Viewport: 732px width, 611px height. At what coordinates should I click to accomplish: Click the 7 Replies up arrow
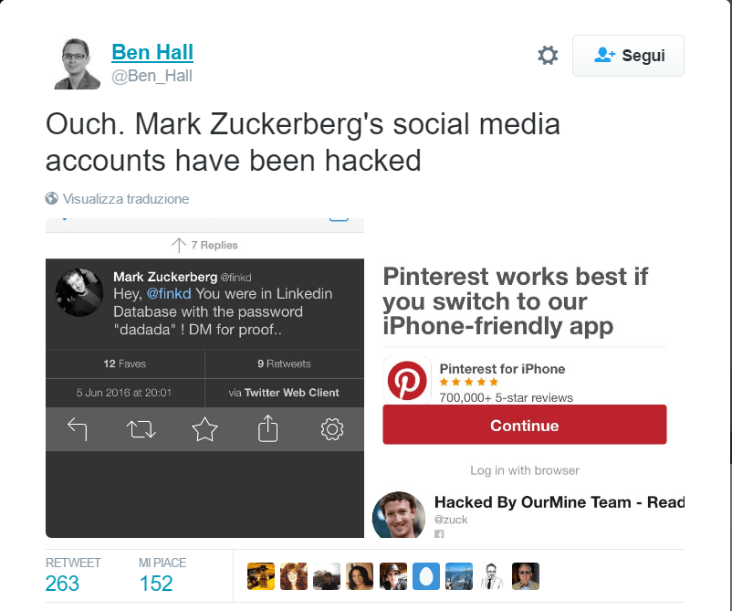pyautogui.click(x=179, y=246)
